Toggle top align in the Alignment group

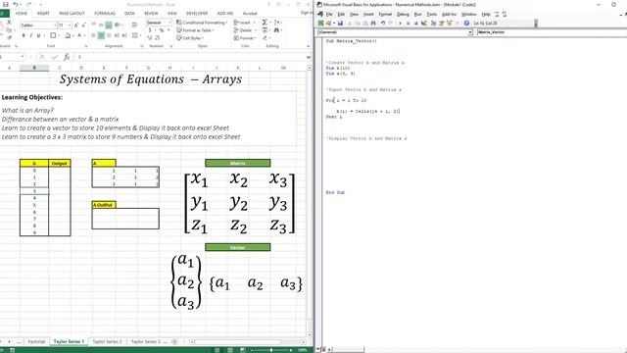(x=94, y=25)
